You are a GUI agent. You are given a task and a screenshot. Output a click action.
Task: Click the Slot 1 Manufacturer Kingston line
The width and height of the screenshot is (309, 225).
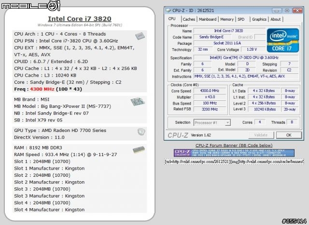tap(49, 168)
